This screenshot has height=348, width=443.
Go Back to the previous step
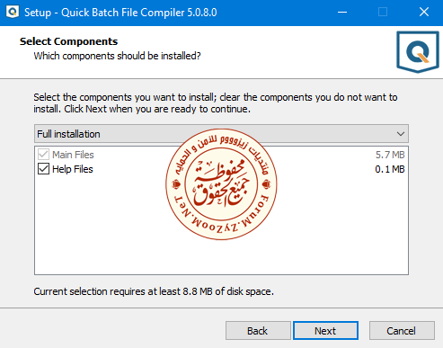(258, 331)
